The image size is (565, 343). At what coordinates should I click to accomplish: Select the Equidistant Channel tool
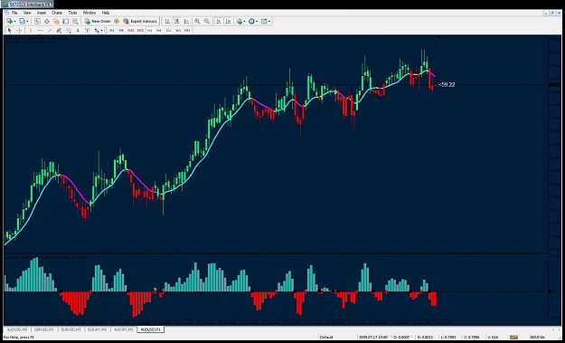pos(59,30)
